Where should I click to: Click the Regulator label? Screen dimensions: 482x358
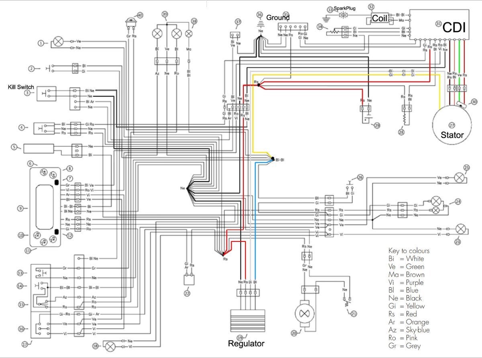(246, 344)
